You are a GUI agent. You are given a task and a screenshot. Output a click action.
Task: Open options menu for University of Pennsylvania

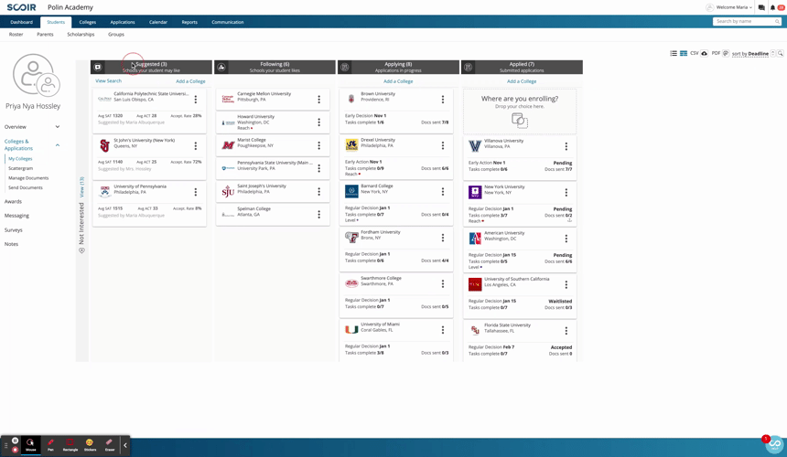[196, 192]
